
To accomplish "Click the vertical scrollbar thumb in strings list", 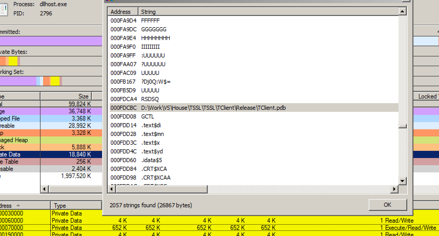I will pyautogui.click(x=402, y=126).
